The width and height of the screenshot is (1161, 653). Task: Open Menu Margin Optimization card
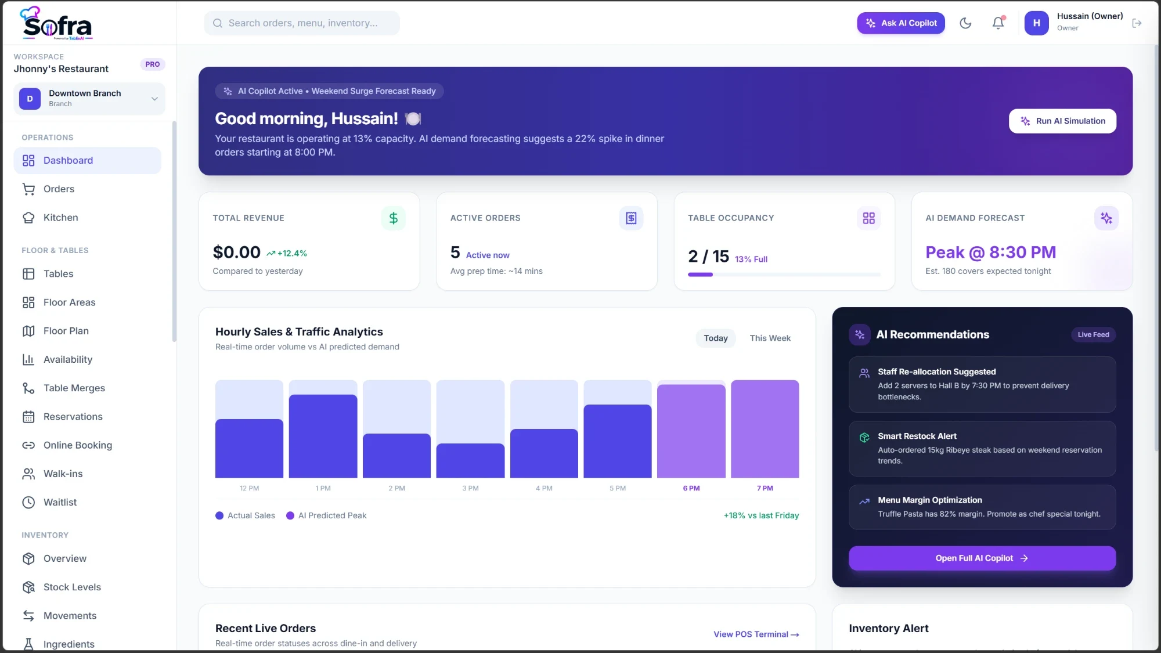[x=982, y=507]
